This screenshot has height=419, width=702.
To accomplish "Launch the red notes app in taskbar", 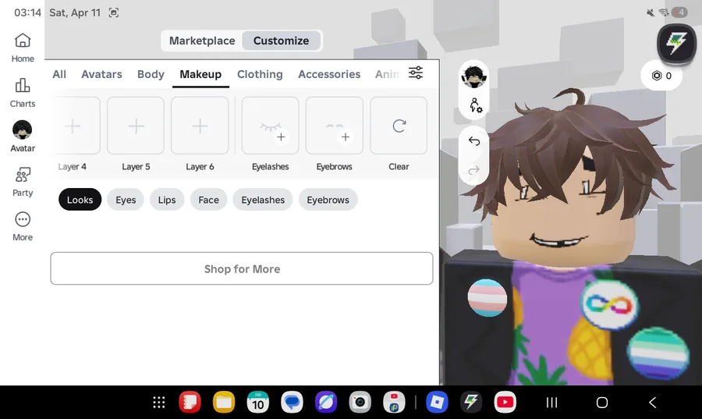I will click(190, 403).
